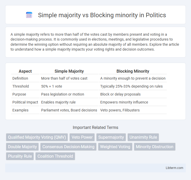
Task: Select the Examples row label
Action: click(20, 110)
